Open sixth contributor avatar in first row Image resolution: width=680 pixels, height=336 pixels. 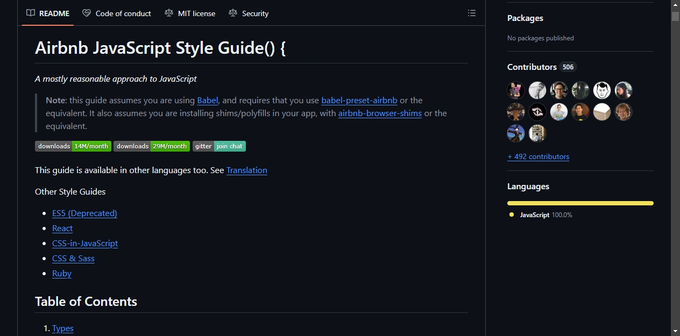pos(624,90)
